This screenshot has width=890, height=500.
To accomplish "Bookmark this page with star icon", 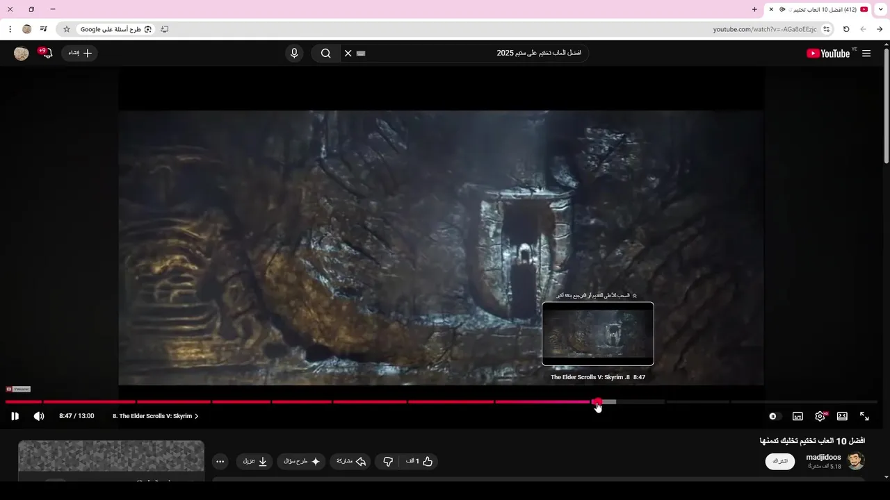I will tap(67, 29).
